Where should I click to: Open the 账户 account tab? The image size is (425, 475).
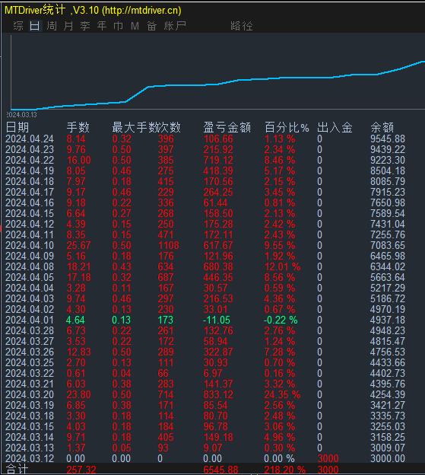click(x=175, y=26)
